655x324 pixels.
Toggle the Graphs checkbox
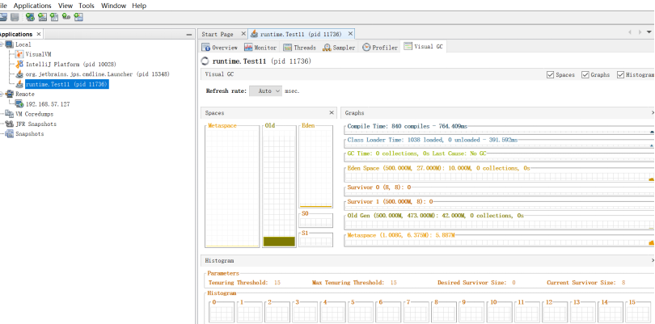(585, 74)
